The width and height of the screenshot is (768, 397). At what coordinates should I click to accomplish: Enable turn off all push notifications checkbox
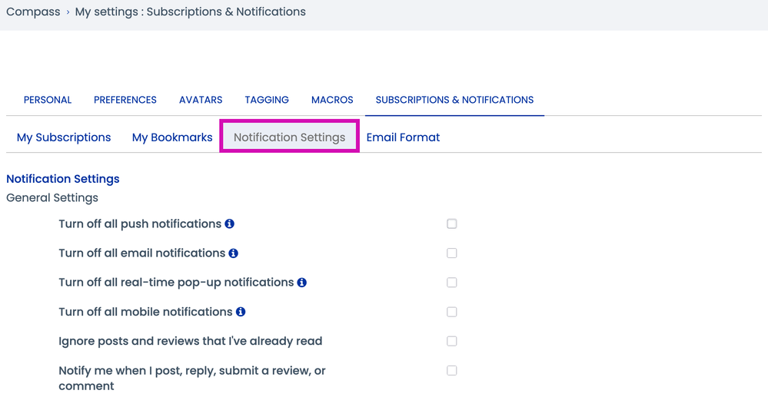[452, 223]
